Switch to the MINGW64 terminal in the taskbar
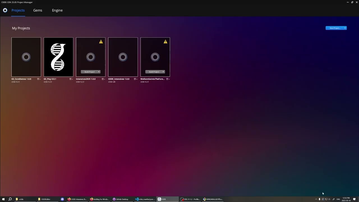The width and height of the screenshot is (359, 202). point(213,199)
